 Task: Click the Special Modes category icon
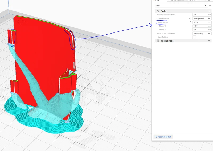[x=158, y=41]
